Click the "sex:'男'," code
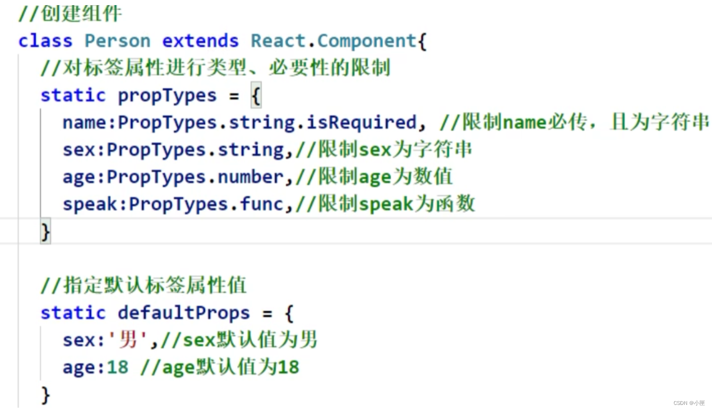Viewport: 712px width, 410px height. tap(110, 341)
